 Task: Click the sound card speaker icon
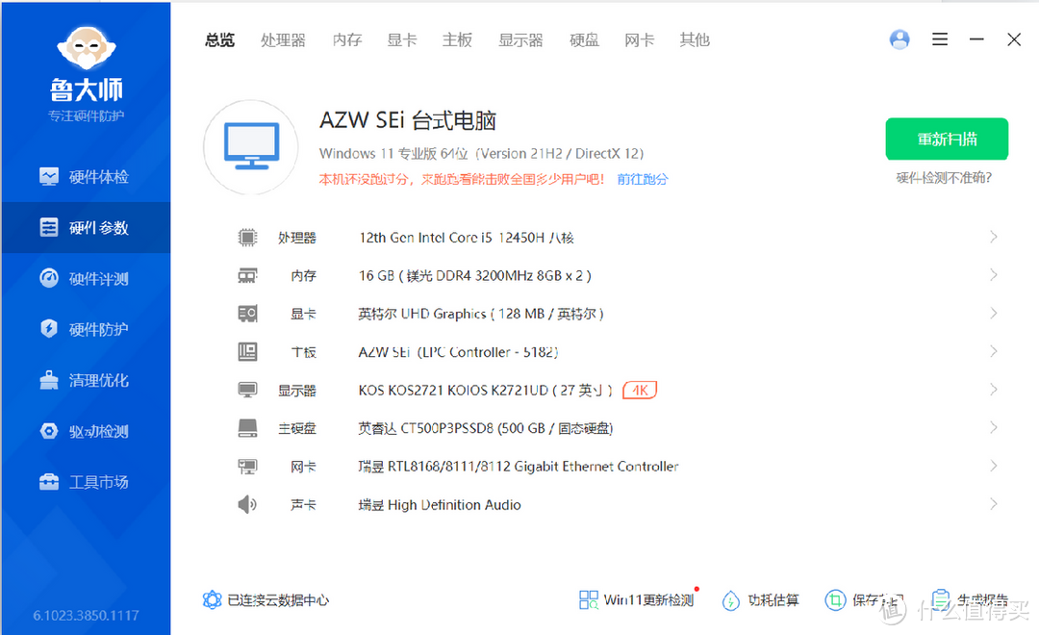coord(247,504)
